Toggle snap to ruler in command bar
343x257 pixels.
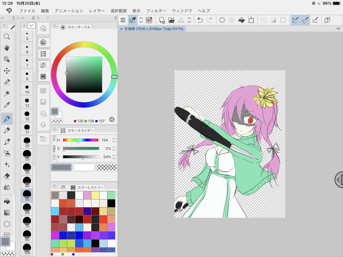pos(295,20)
